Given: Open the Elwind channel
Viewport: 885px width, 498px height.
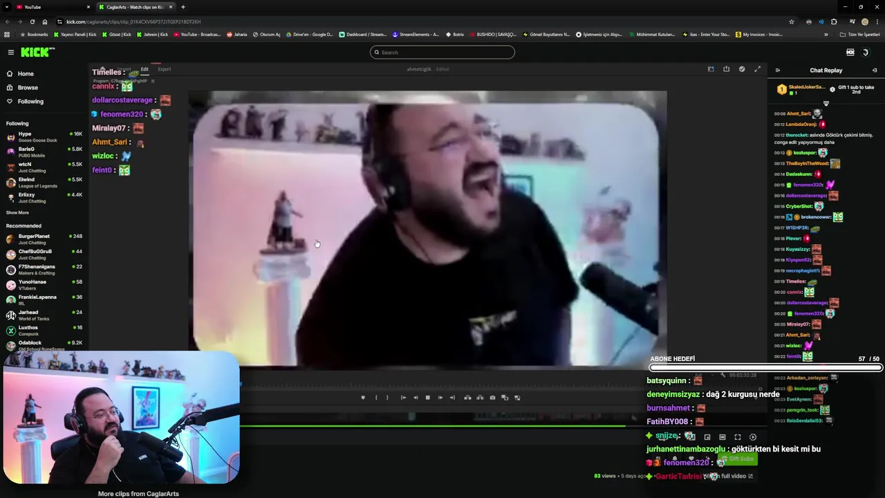Looking at the screenshot, I should [x=44, y=182].
